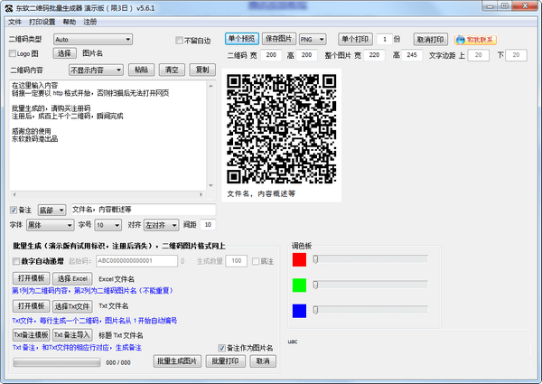The image size is (542, 384).
Task: Open the 二维码类型 Auto dropdown
Action: pyautogui.click(x=92, y=40)
